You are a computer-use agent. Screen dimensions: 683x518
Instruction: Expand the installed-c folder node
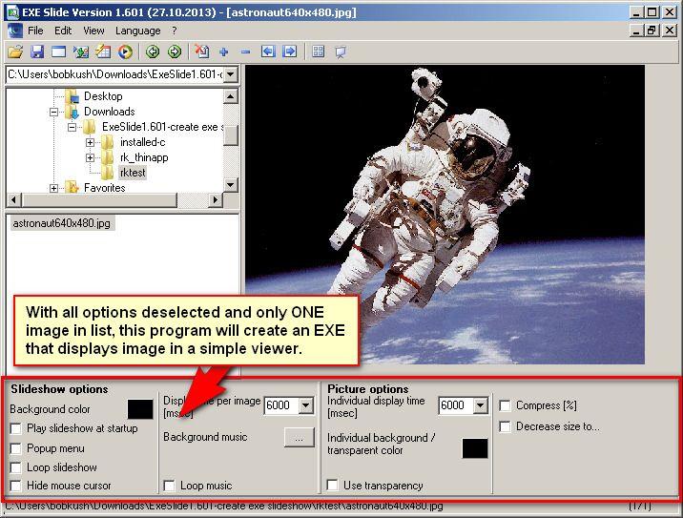tap(91, 142)
